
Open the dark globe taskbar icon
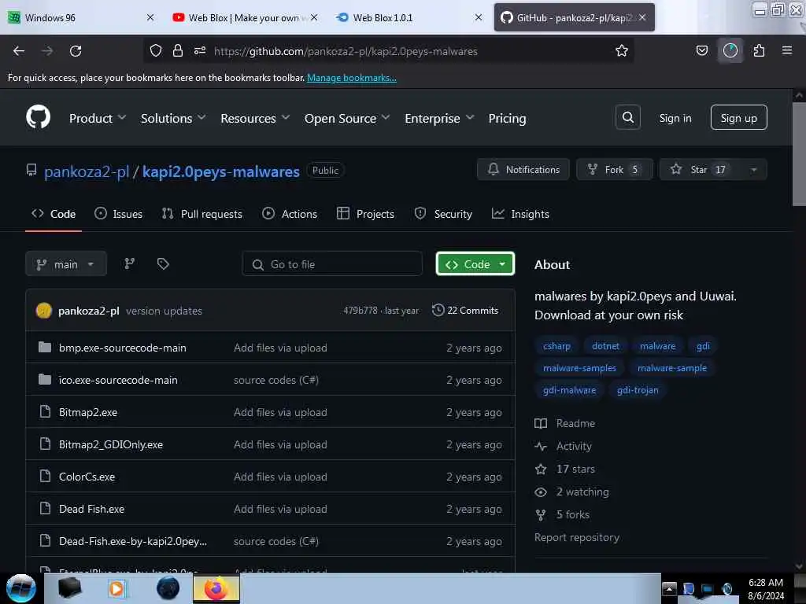168,588
